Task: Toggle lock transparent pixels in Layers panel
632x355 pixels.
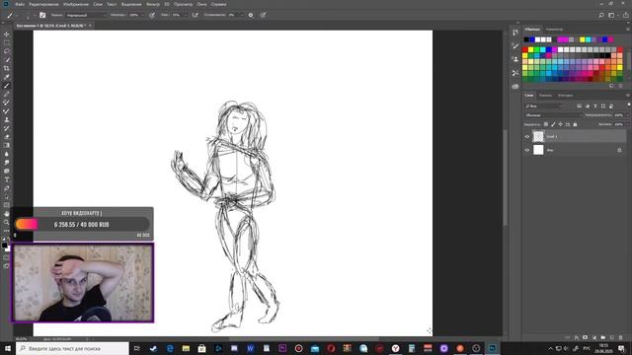Action: [546, 124]
